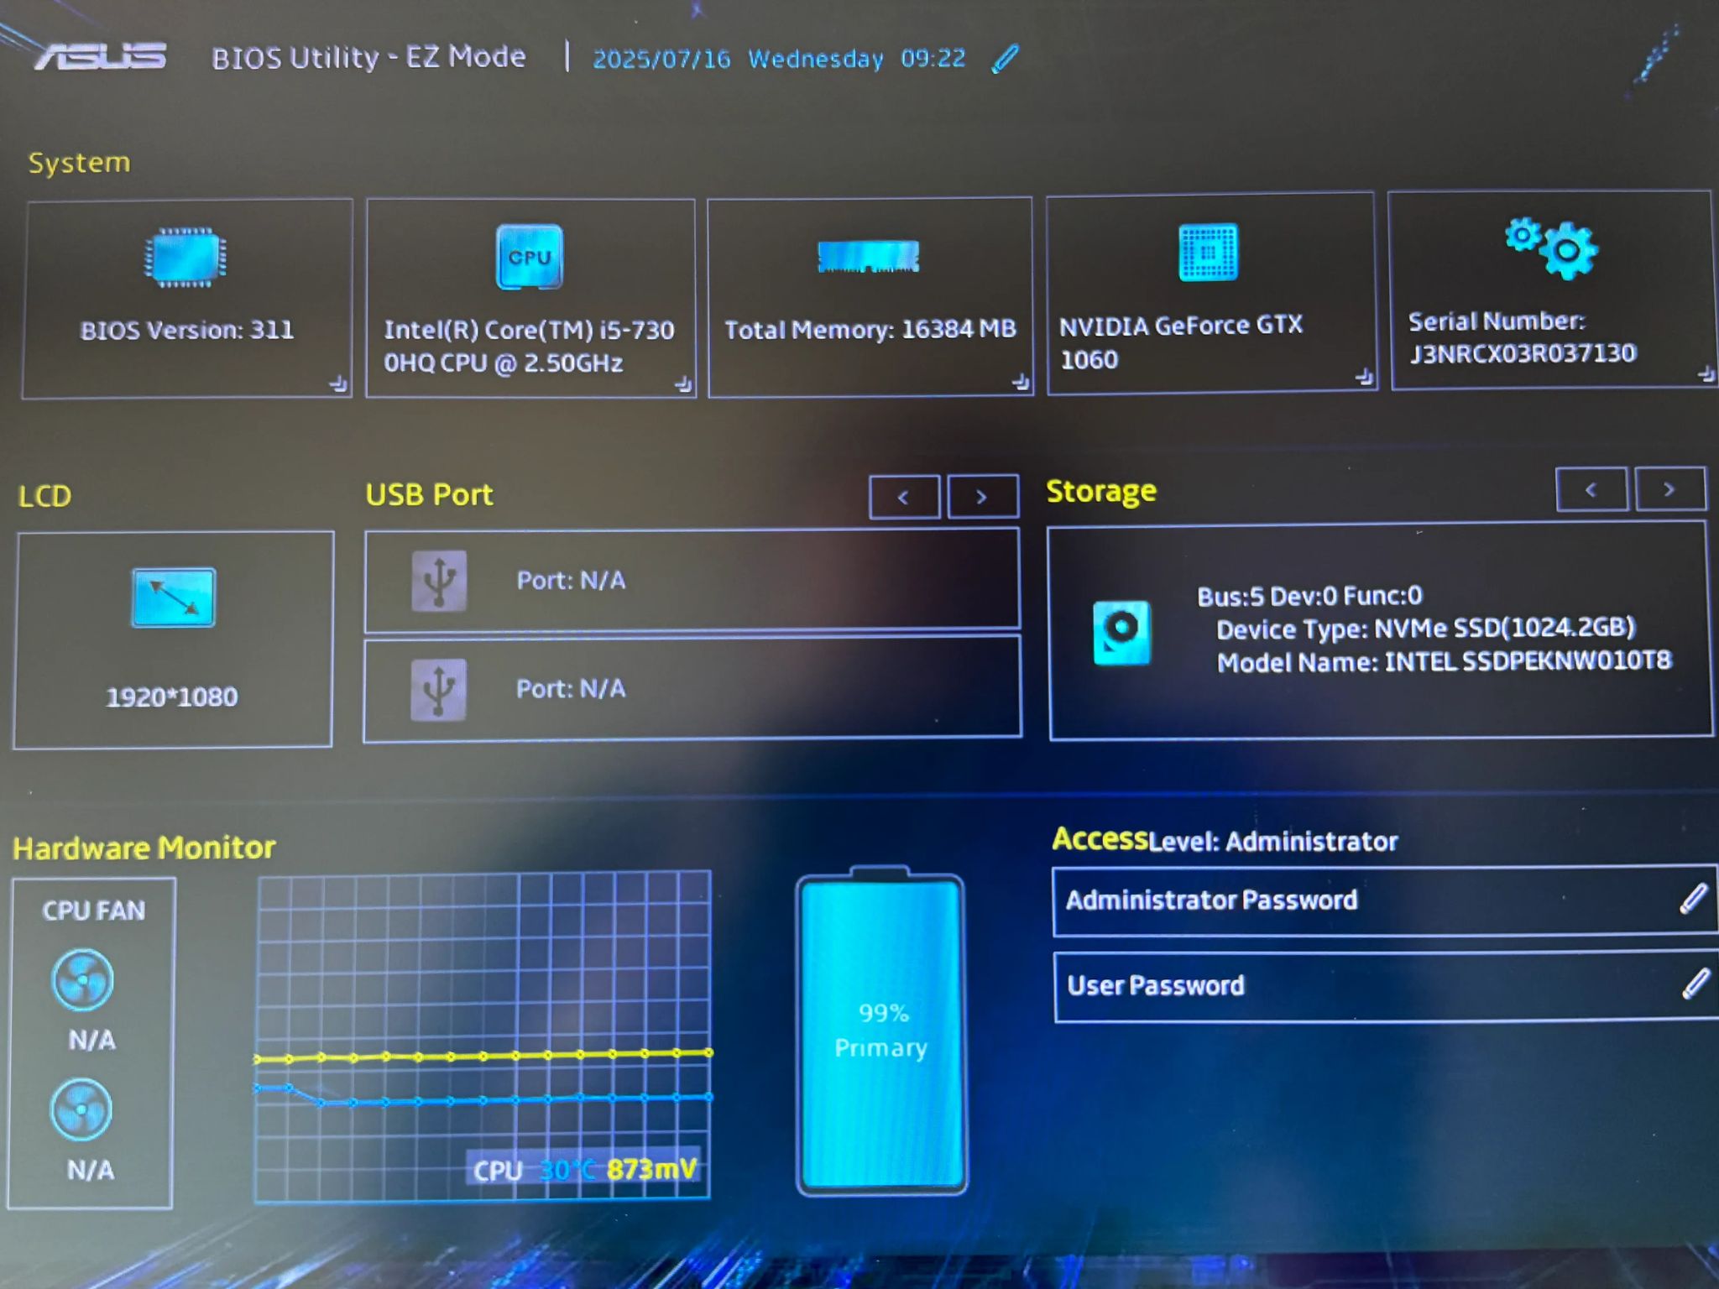Click the date/time edit pencil icon

coord(1005,59)
